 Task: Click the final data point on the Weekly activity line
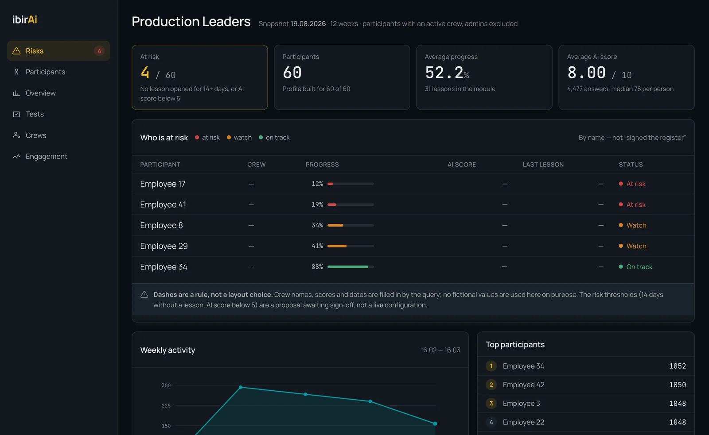tap(435, 423)
